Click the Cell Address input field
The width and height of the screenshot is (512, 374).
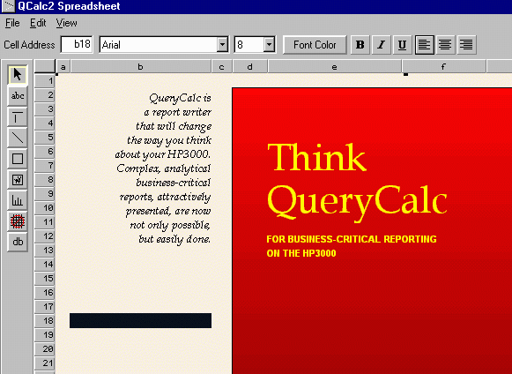coord(77,44)
